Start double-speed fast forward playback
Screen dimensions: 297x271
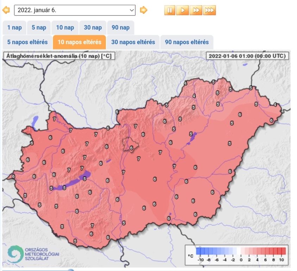pyautogui.click(x=196, y=10)
